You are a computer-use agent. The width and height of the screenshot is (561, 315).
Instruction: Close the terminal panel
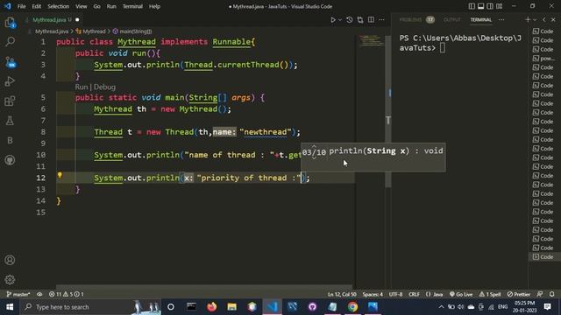553,20
